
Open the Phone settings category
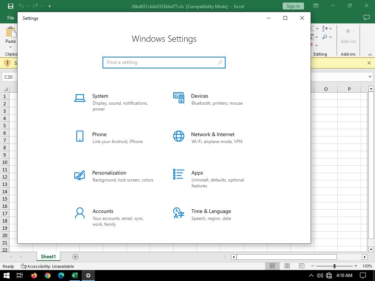click(x=99, y=135)
